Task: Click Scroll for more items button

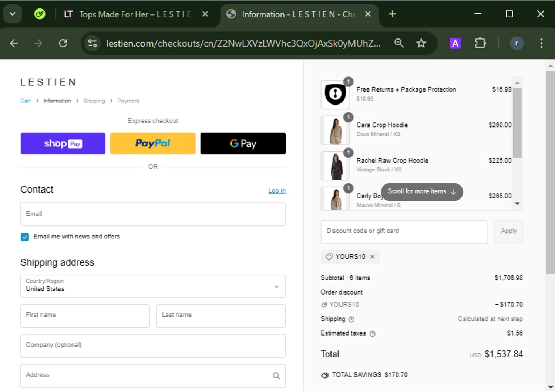Action: 422,192
